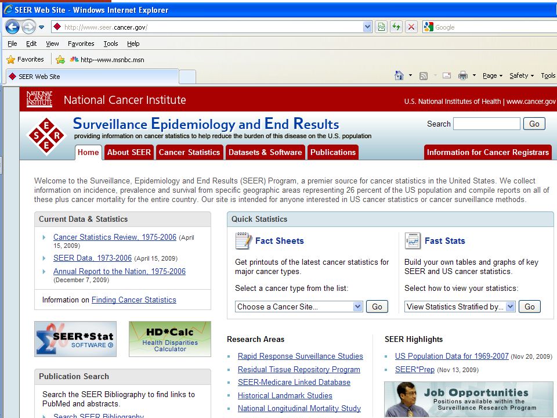Open National Longitudinal Mortality Study link

click(x=299, y=408)
